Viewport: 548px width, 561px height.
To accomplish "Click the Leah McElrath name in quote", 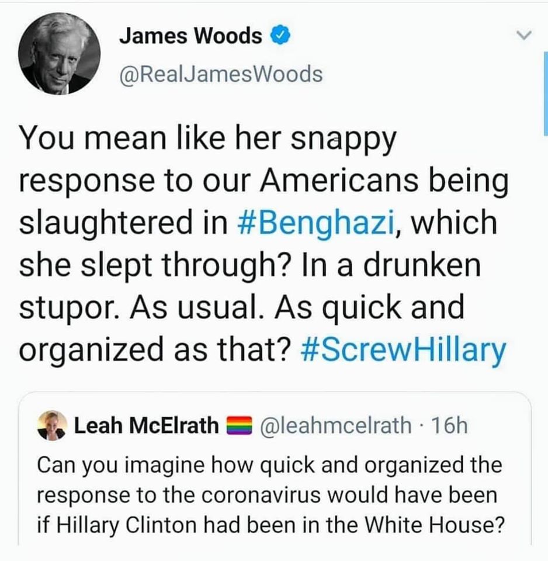I will 146,425.
